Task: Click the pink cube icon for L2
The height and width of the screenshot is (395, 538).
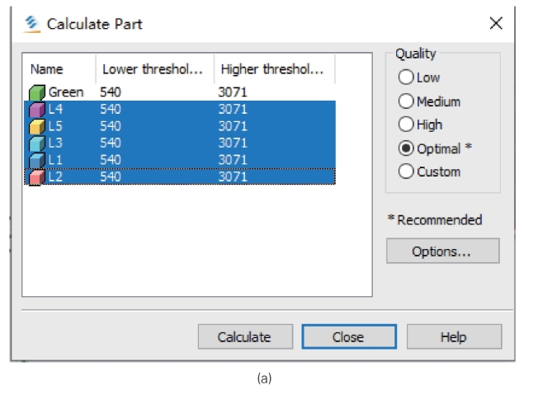Action: pos(36,177)
